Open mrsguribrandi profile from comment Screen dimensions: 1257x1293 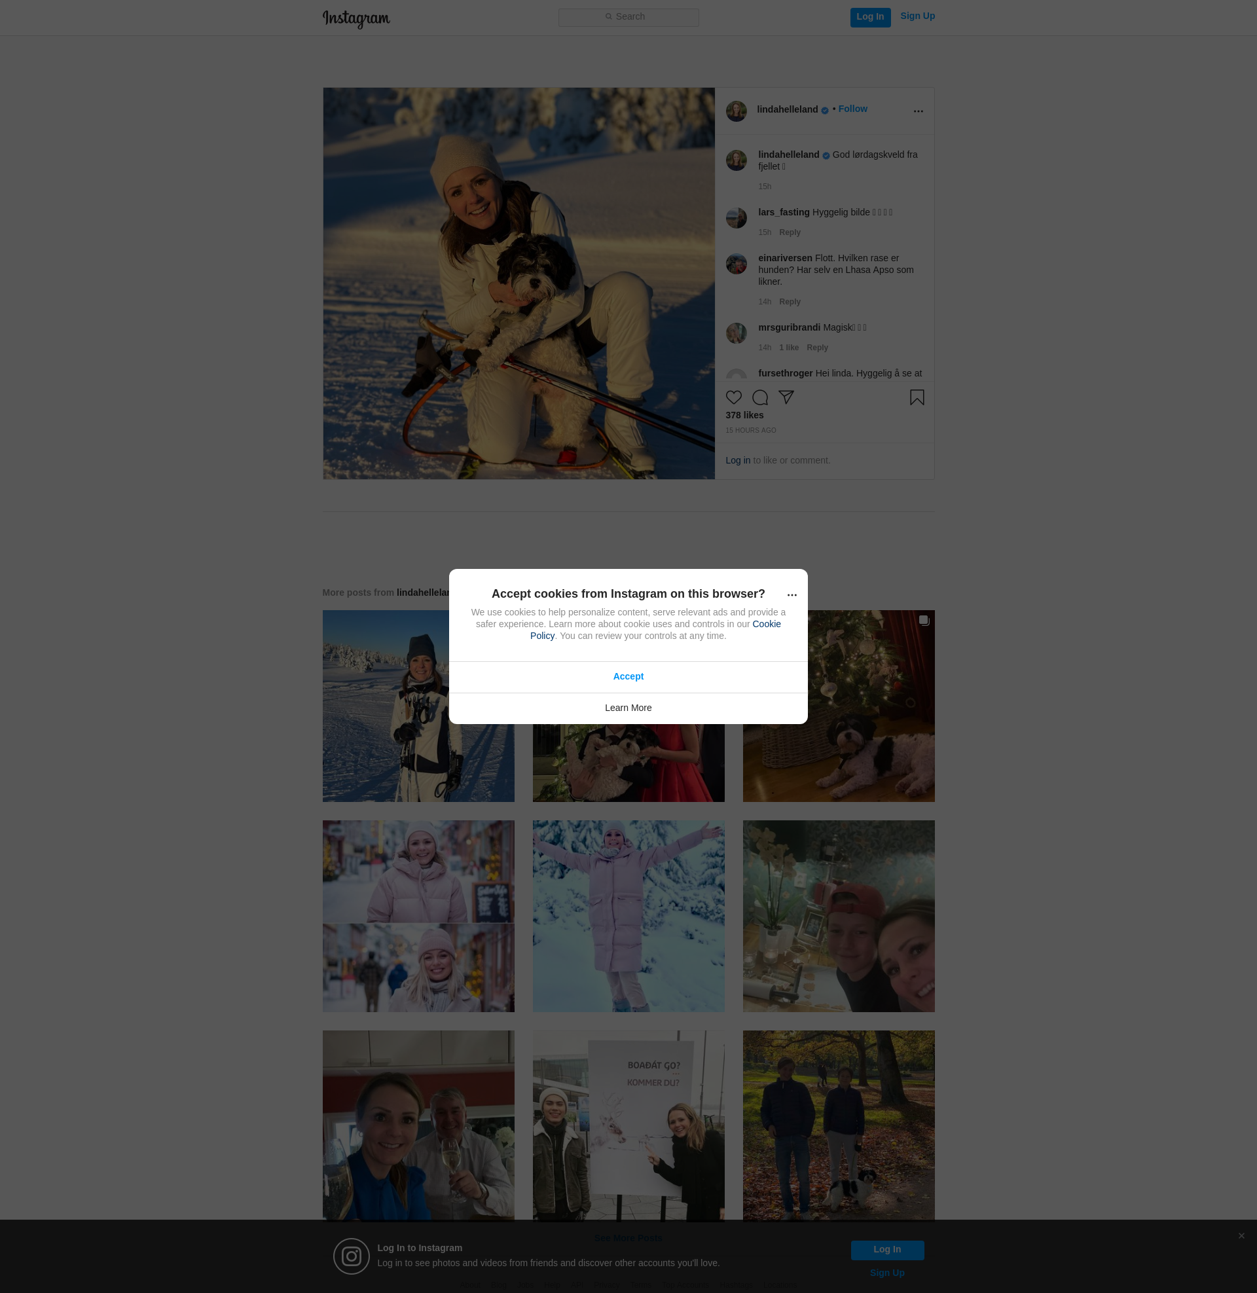(789, 327)
